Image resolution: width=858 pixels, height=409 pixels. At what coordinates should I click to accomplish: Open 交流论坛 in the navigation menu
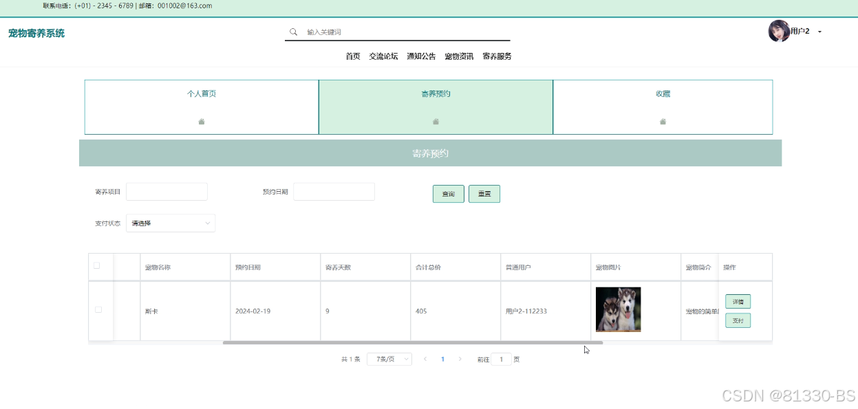point(383,56)
